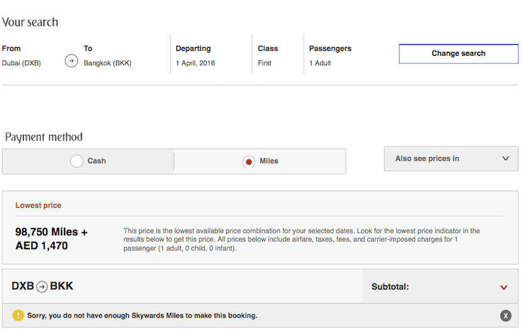The image size is (521, 330).
Task: Click the First class value
Action: tap(264, 63)
